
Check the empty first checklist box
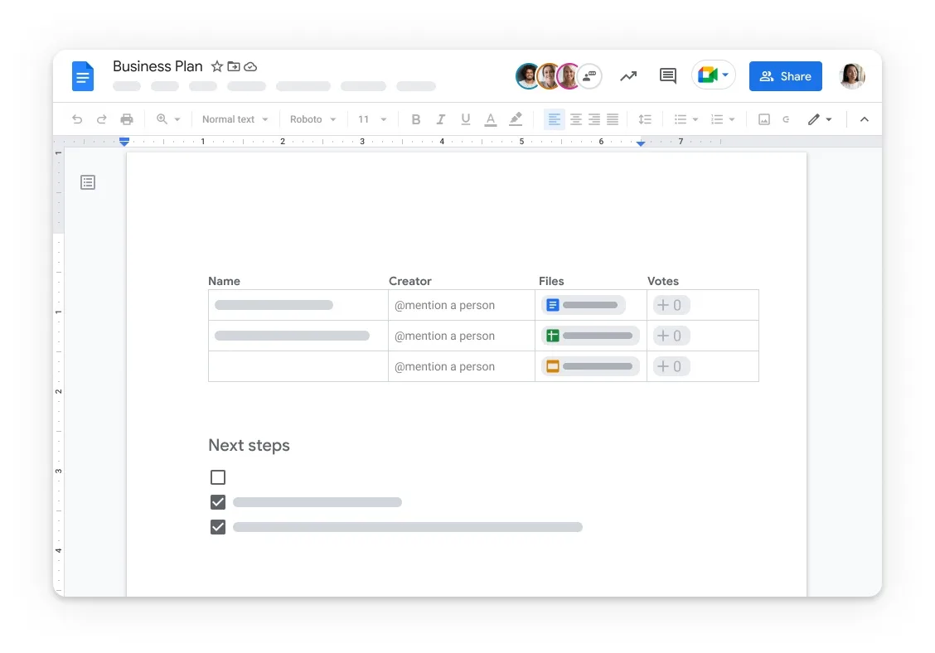(218, 477)
